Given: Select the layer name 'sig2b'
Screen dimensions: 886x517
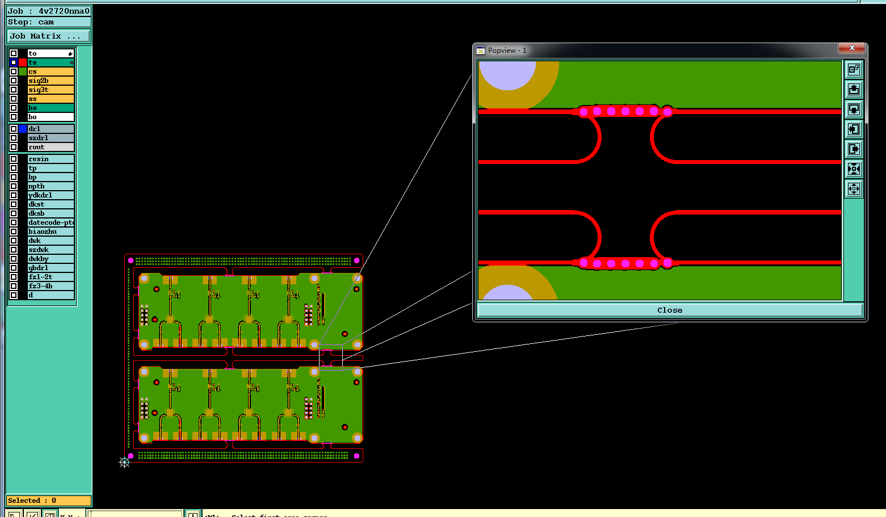Looking at the screenshot, I should click(x=51, y=81).
